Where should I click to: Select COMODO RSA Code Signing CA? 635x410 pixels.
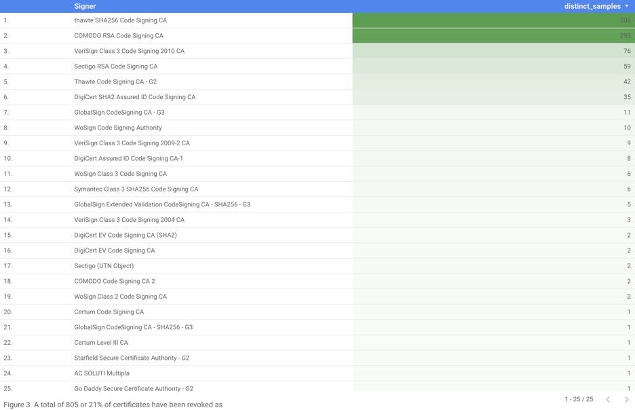[x=119, y=36]
